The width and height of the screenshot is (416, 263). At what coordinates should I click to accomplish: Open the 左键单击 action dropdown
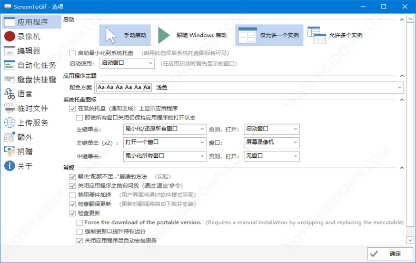click(x=165, y=129)
